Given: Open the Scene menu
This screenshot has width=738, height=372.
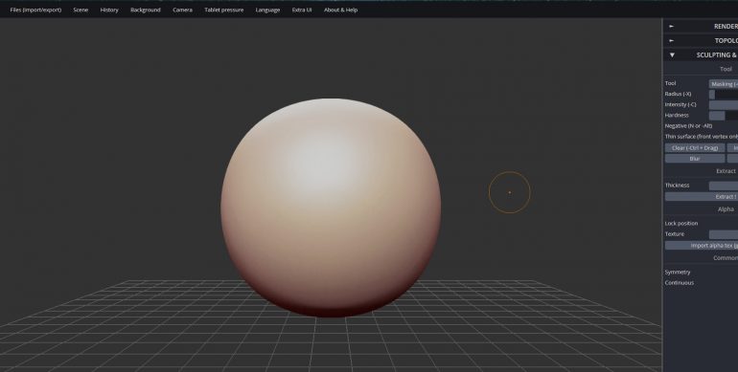Looking at the screenshot, I should [81, 10].
